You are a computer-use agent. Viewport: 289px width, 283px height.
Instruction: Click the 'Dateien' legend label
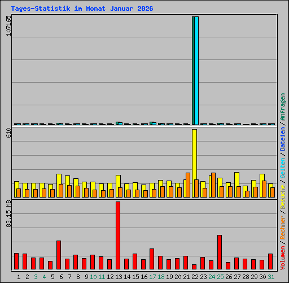(283, 139)
